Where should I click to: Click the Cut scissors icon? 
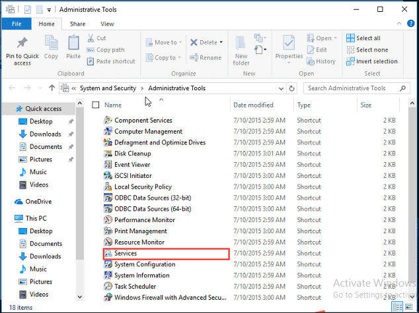91,38
